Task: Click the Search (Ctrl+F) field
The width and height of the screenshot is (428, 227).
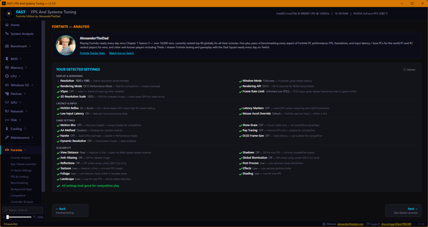Action: (23, 210)
